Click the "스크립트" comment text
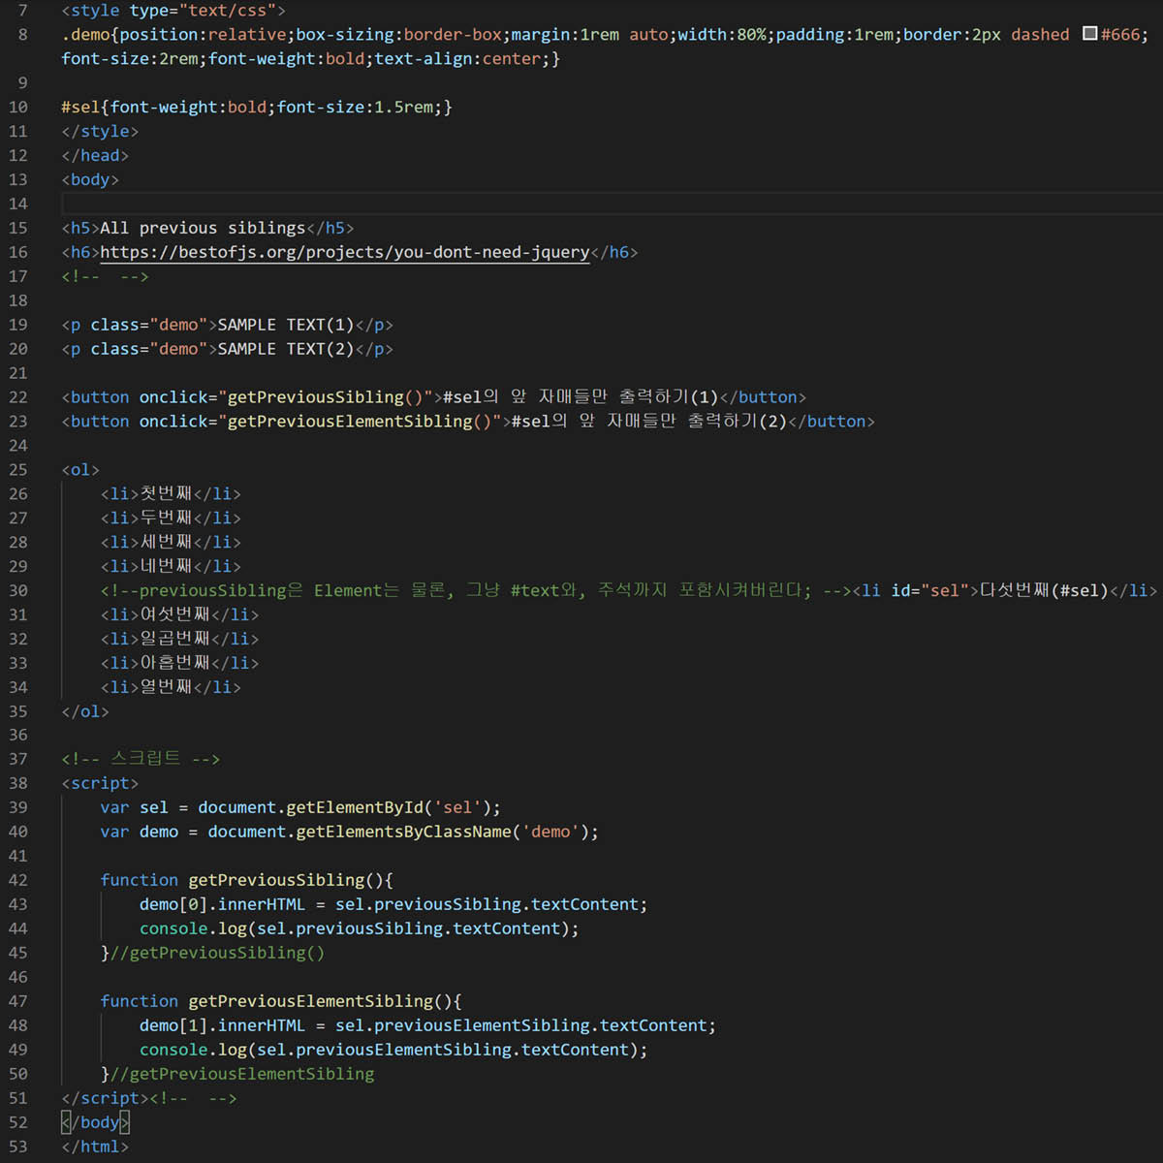 pyautogui.click(x=145, y=759)
